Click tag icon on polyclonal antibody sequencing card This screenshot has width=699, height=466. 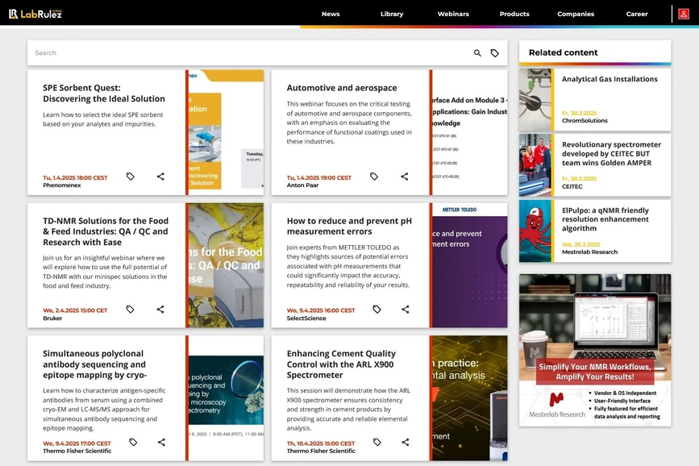133,442
